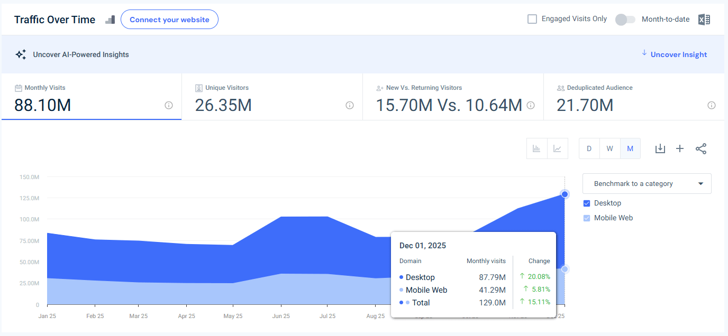The height and width of the screenshot is (336, 728).
Task: Uncheck the Desktop series
Action: 586,203
